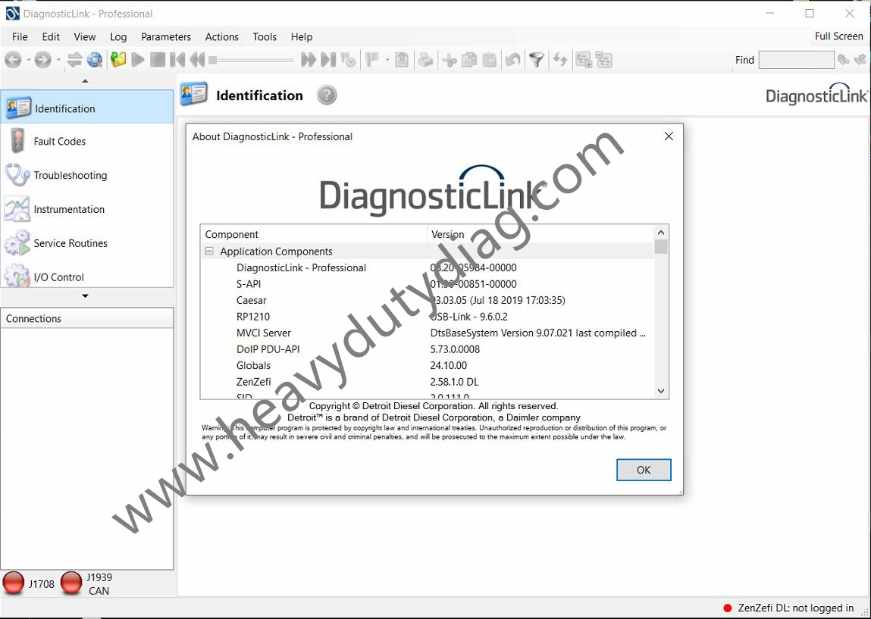Select Identification in the sidebar
This screenshot has height=619, width=871.
point(87,107)
